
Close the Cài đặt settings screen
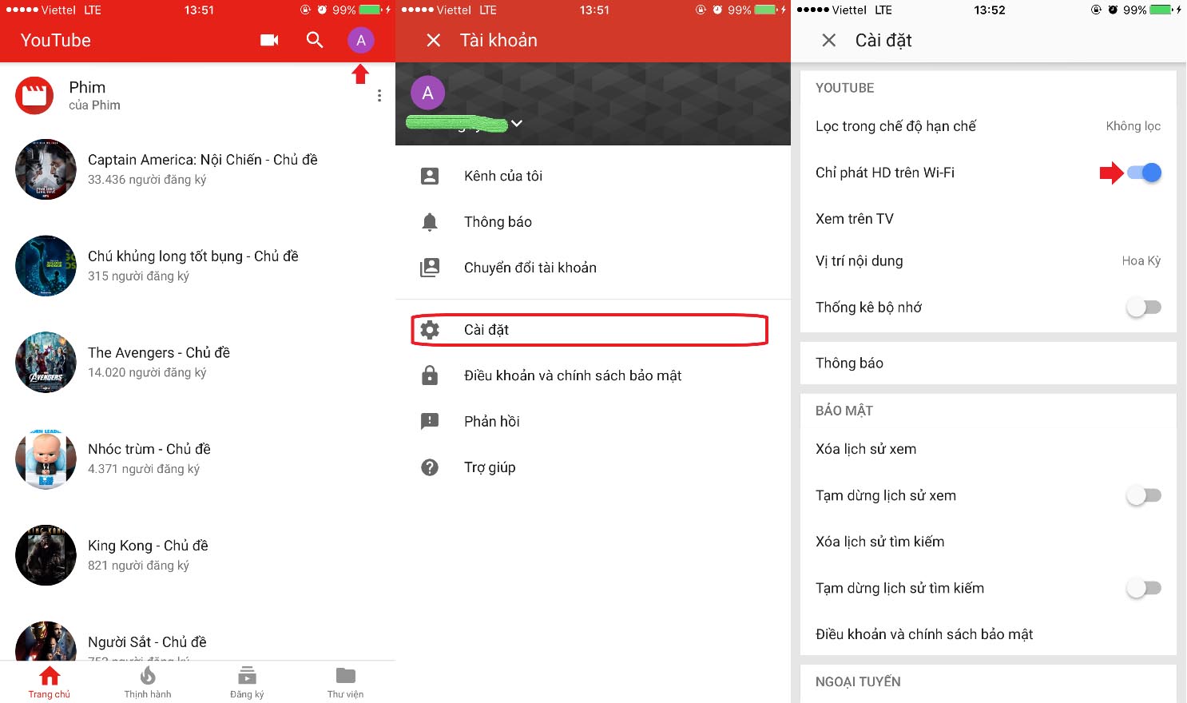tap(828, 40)
